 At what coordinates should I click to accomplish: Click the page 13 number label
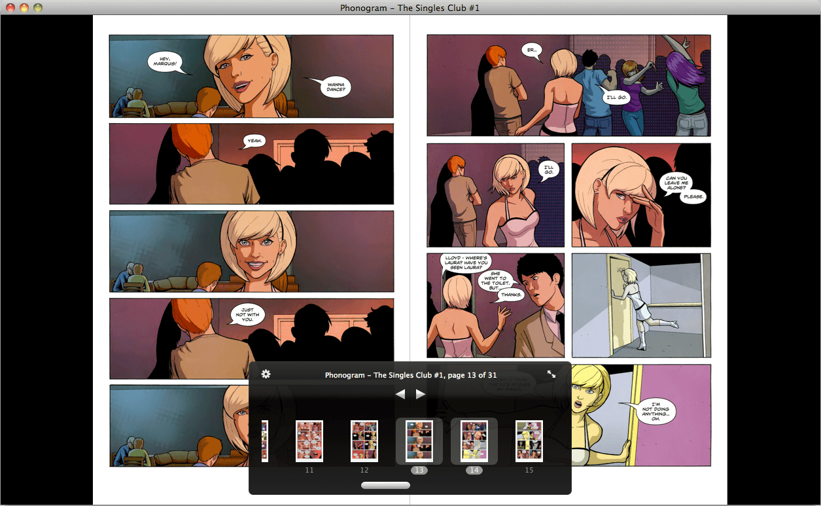coord(419,470)
